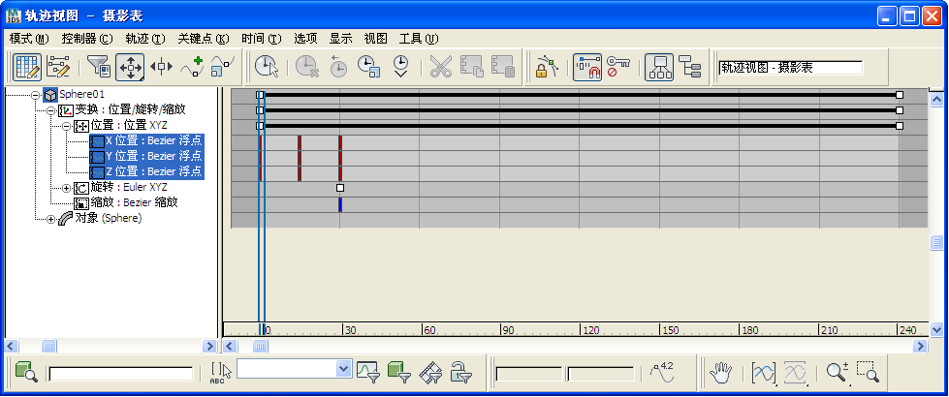Toggle Show Keyable Icons key button
Viewport: 949px width, 397px height.
pyautogui.click(x=617, y=67)
